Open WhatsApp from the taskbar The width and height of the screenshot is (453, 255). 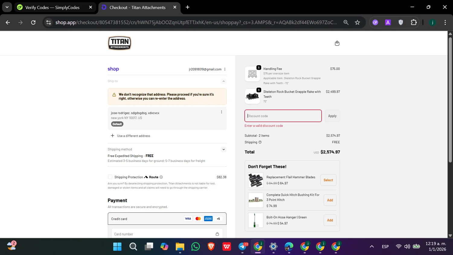coord(195,247)
